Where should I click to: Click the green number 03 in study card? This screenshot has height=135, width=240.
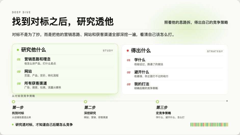(x=19, y=84)
